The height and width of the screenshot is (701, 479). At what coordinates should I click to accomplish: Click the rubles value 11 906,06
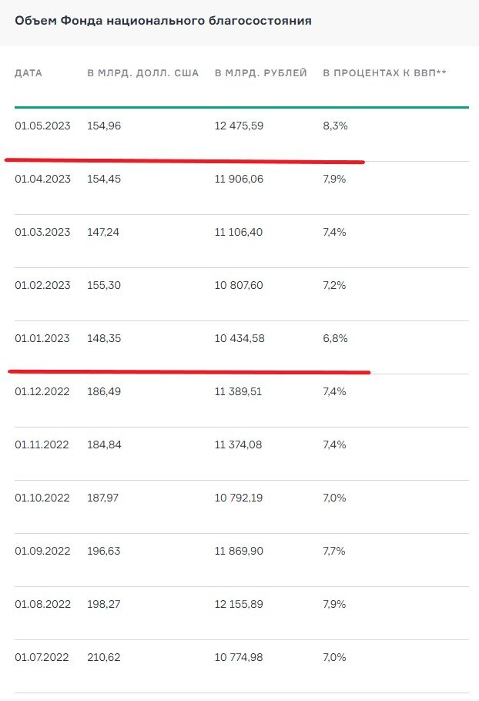click(x=239, y=179)
